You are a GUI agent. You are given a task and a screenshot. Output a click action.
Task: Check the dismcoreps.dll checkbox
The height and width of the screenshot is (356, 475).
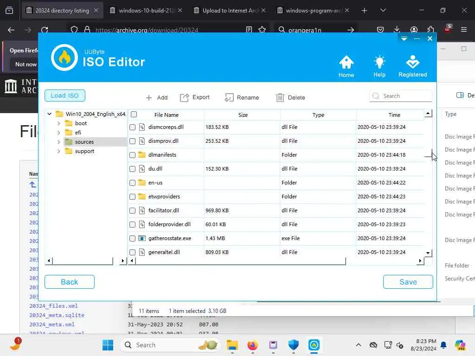point(132,127)
